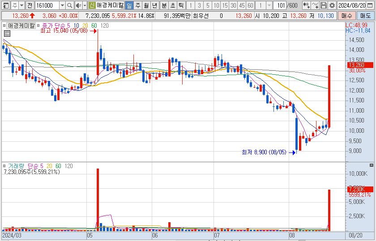This screenshot has width=376, height=241.
Task: Open chart settings gear icon
Action: (x=332, y=5)
